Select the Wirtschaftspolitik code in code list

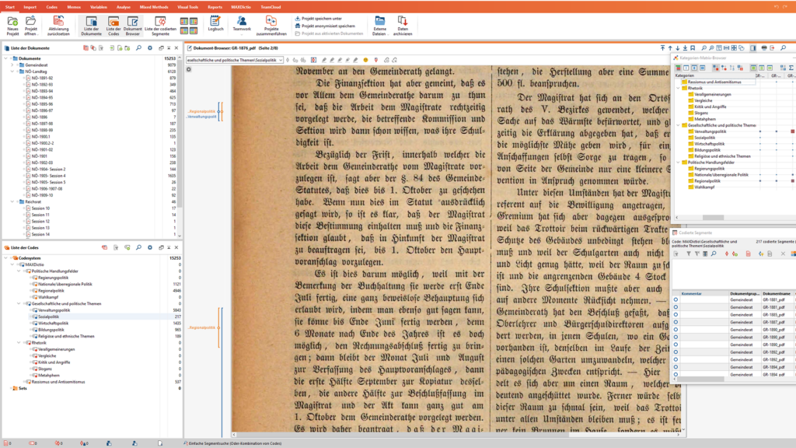point(53,323)
